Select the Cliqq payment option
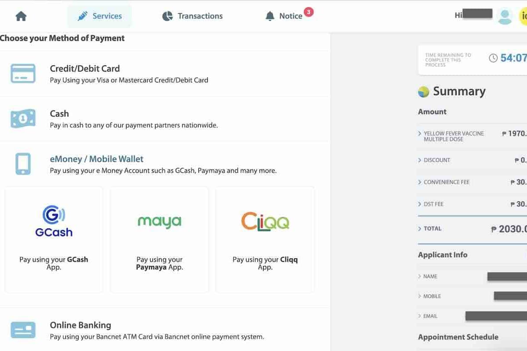Image resolution: width=527 pixels, height=351 pixels. tap(265, 240)
